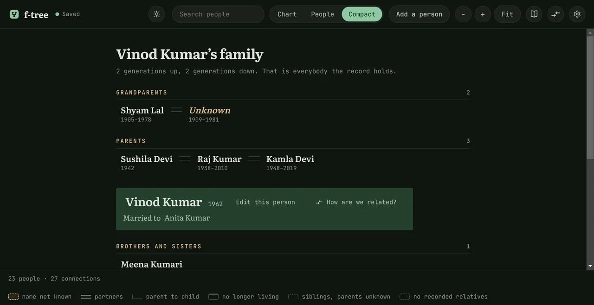Image resolution: width=594 pixels, height=305 pixels.
Task: Click the '23 people · 27 connections' status text
Action: 54,279
